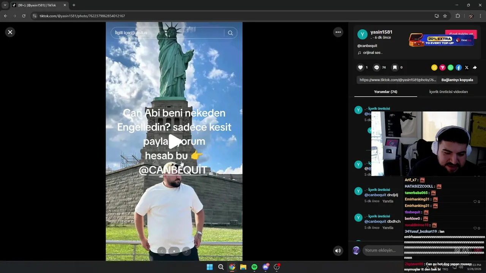The height and width of the screenshot is (273, 486).
Task: Bookmark this page with the star icon
Action: pos(445,16)
